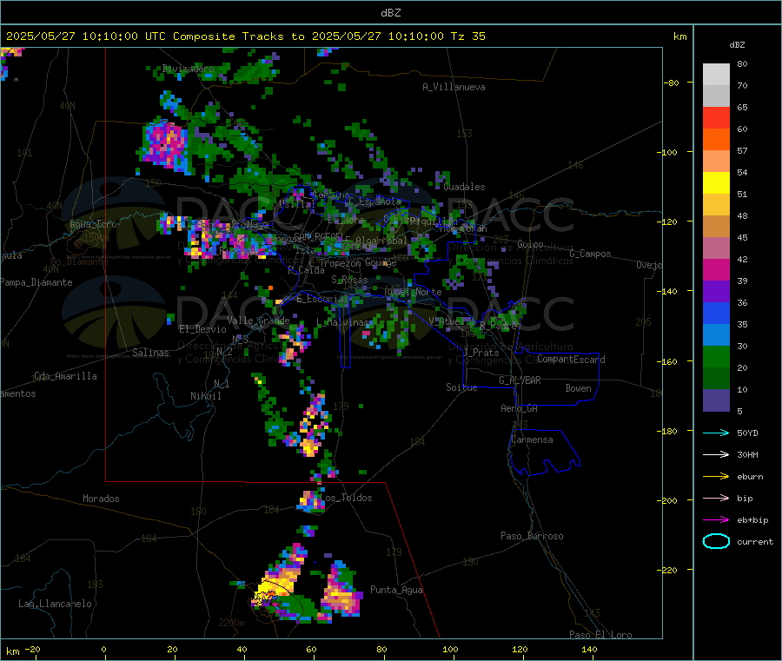Click the 'Tz 35' header value
The image size is (782, 661).
tap(467, 36)
